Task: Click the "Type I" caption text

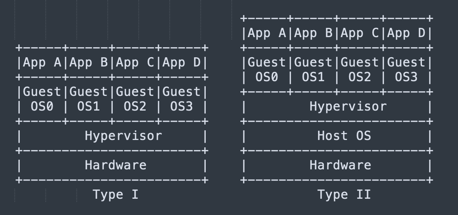Action: [x=115, y=195]
